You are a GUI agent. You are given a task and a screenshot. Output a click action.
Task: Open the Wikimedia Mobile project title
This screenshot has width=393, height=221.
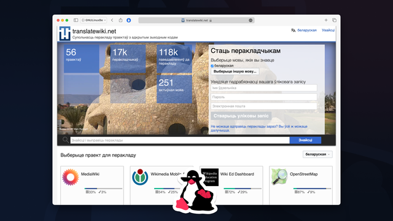coord(167,174)
